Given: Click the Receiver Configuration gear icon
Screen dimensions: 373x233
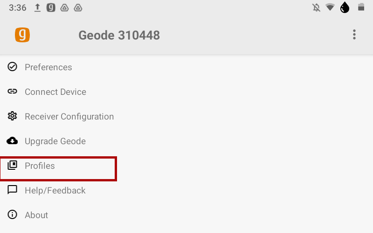Looking at the screenshot, I should (x=13, y=116).
